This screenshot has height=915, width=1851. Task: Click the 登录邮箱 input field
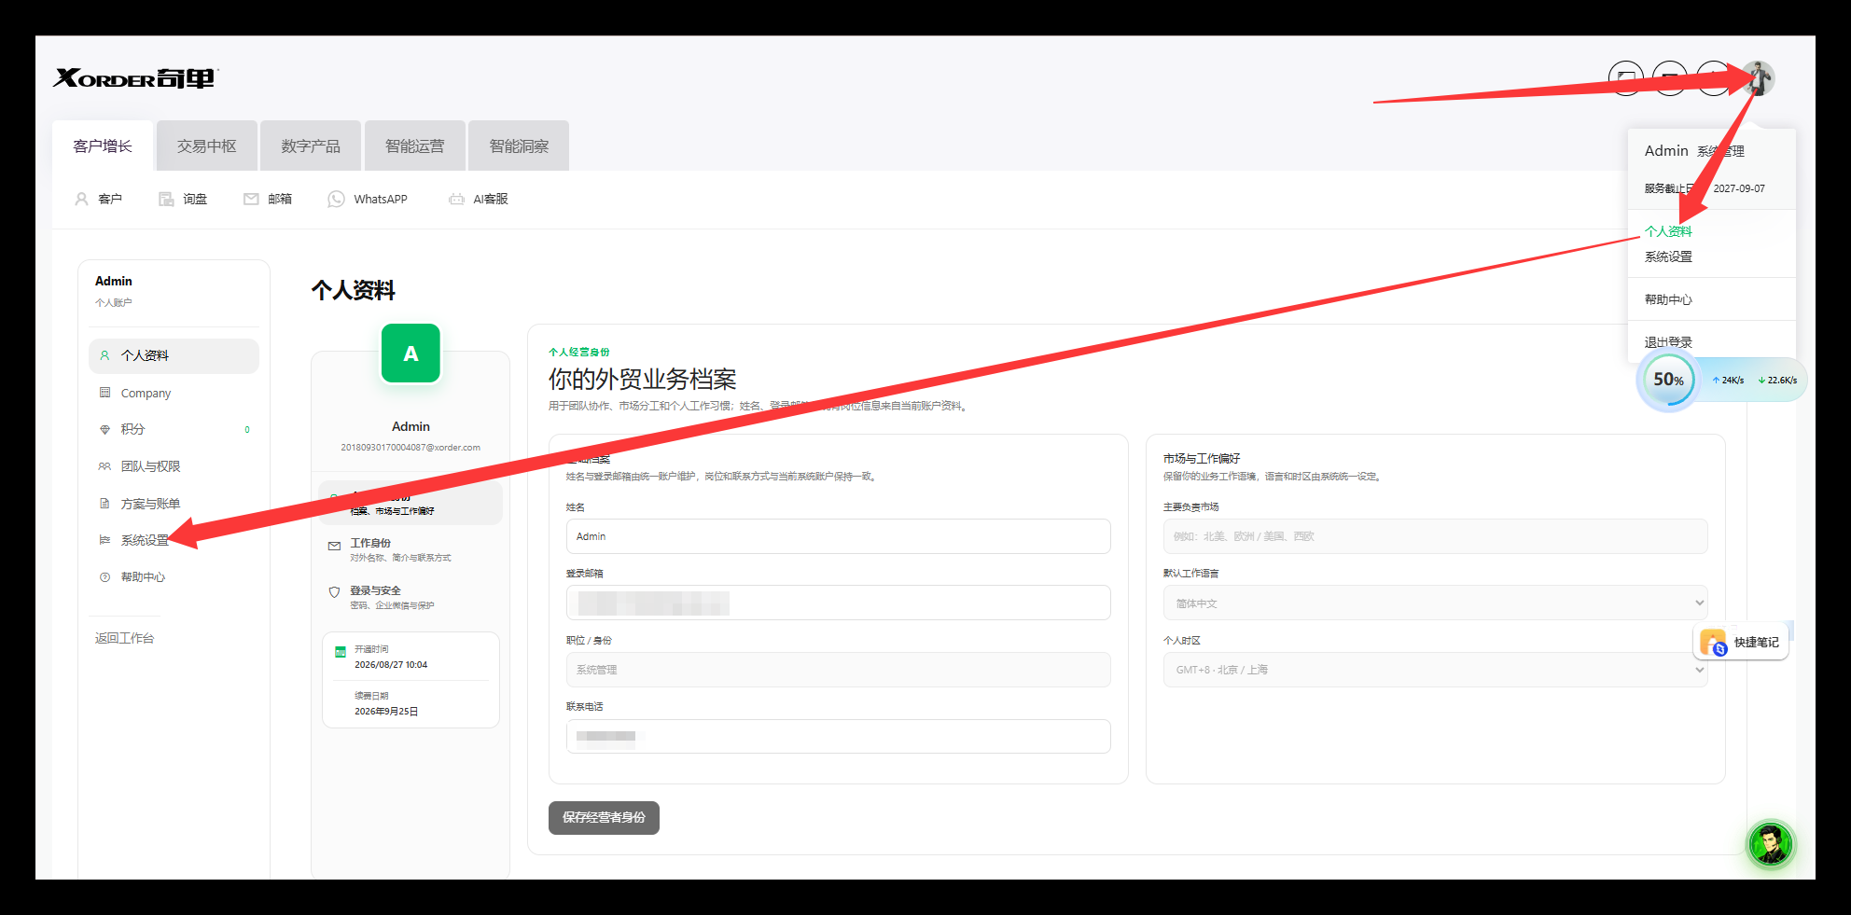tap(838, 603)
